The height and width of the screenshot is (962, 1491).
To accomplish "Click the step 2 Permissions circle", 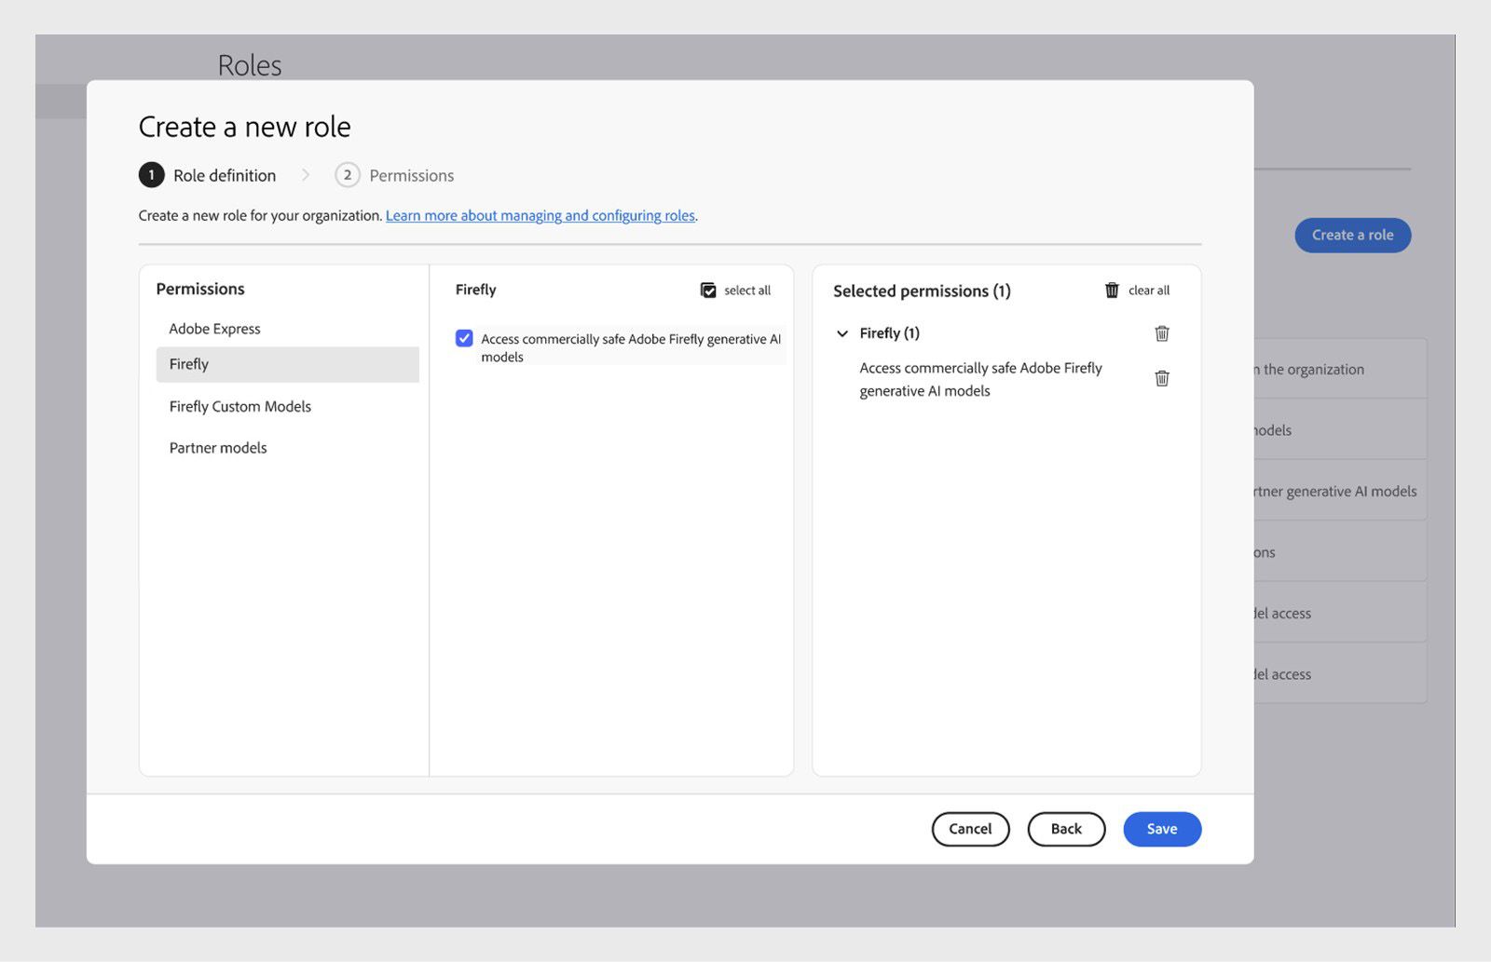I will pos(347,174).
